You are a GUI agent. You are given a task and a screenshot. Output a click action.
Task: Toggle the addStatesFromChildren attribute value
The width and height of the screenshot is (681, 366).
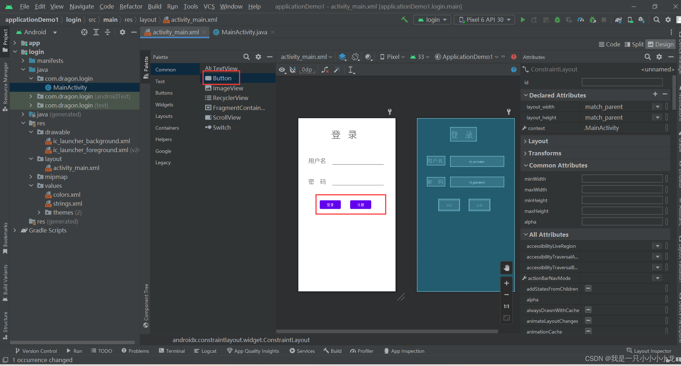point(588,289)
